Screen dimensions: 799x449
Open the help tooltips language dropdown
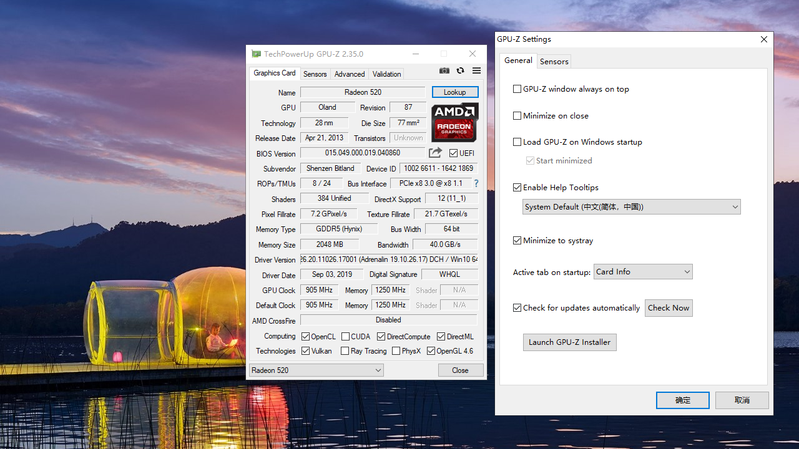click(631, 206)
